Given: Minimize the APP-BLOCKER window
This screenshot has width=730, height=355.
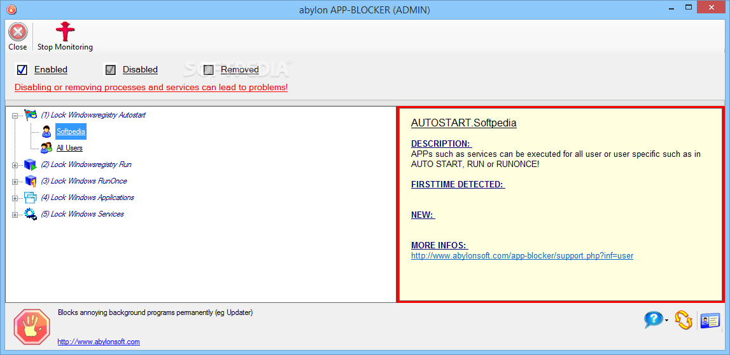Looking at the screenshot, I should tap(671, 8).
